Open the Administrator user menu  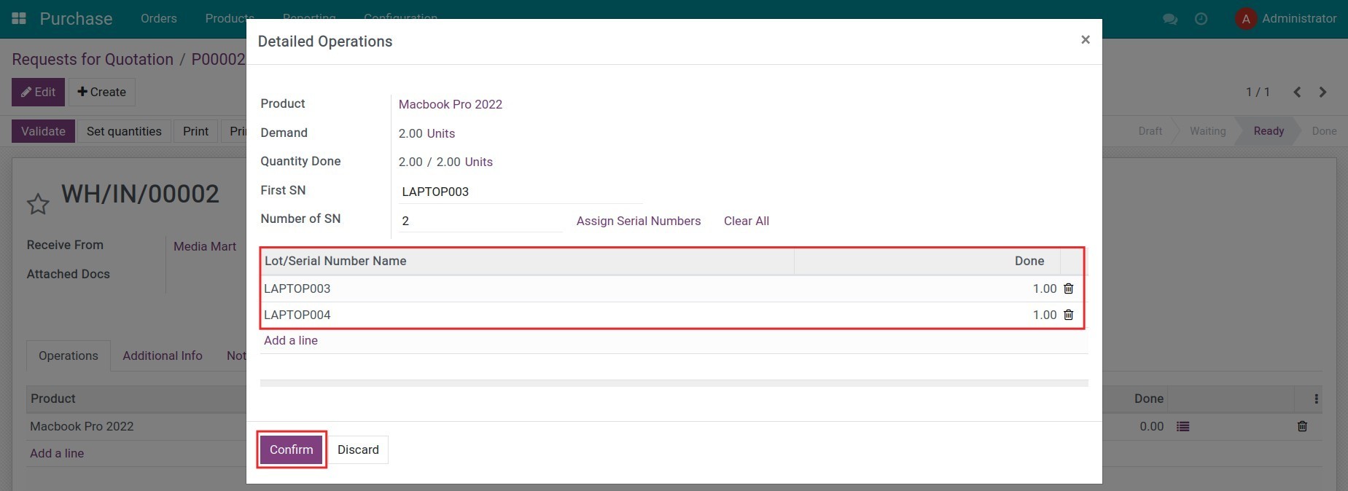pos(1287,18)
